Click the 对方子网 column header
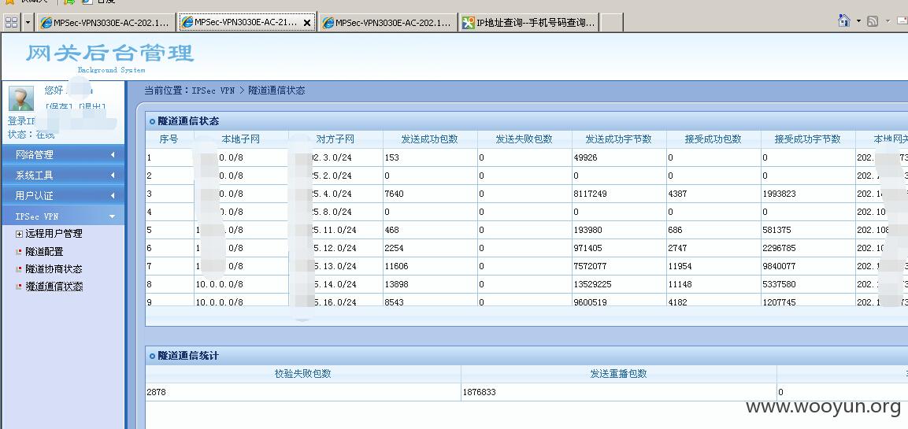The image size is (908, 429). (335, 139)
